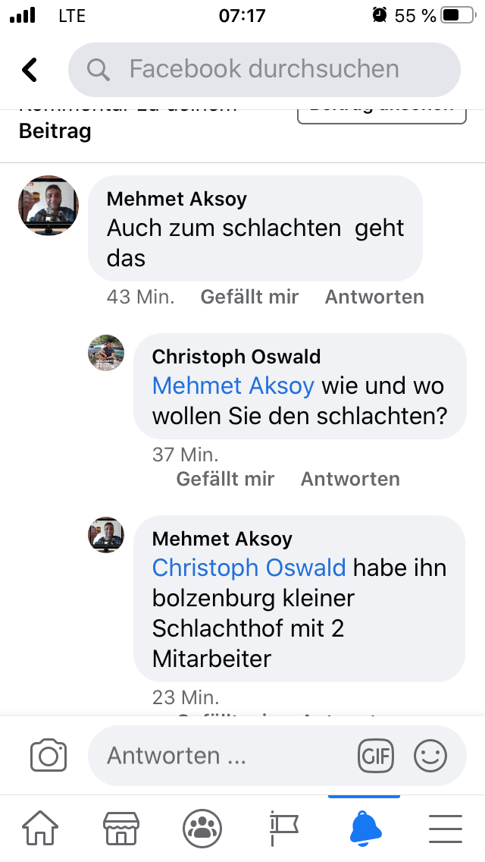Open the blue Mehmet Aksoy mention link
This screenshot has height=862, width=485.
pos(233,385)
